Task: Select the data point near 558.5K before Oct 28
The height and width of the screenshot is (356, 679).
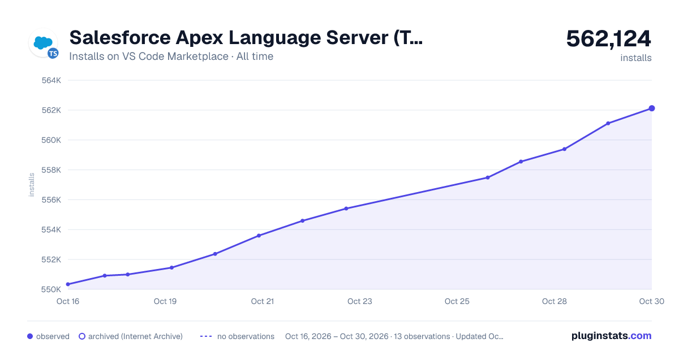Action: (521, 162)
